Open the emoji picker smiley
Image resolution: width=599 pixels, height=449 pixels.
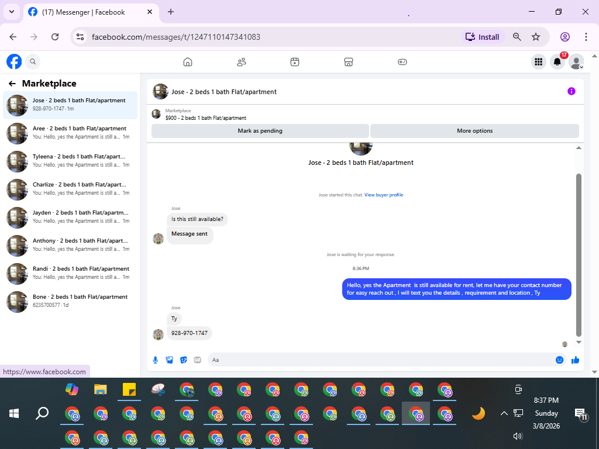(559, 360)
